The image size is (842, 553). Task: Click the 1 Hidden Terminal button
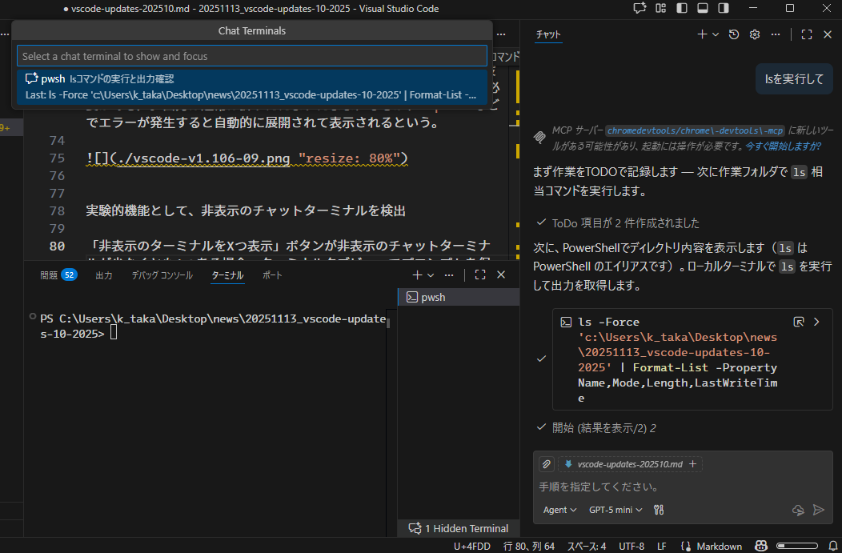[458, 528]
